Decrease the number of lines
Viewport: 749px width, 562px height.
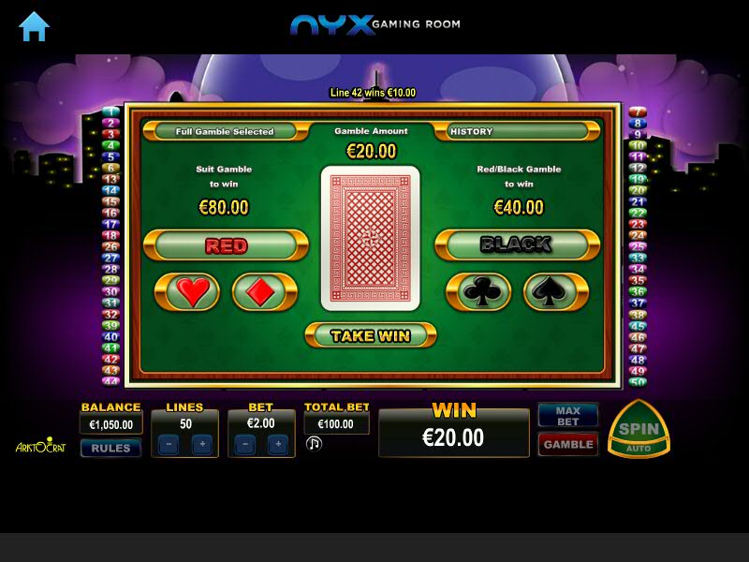tap(169, 444)
